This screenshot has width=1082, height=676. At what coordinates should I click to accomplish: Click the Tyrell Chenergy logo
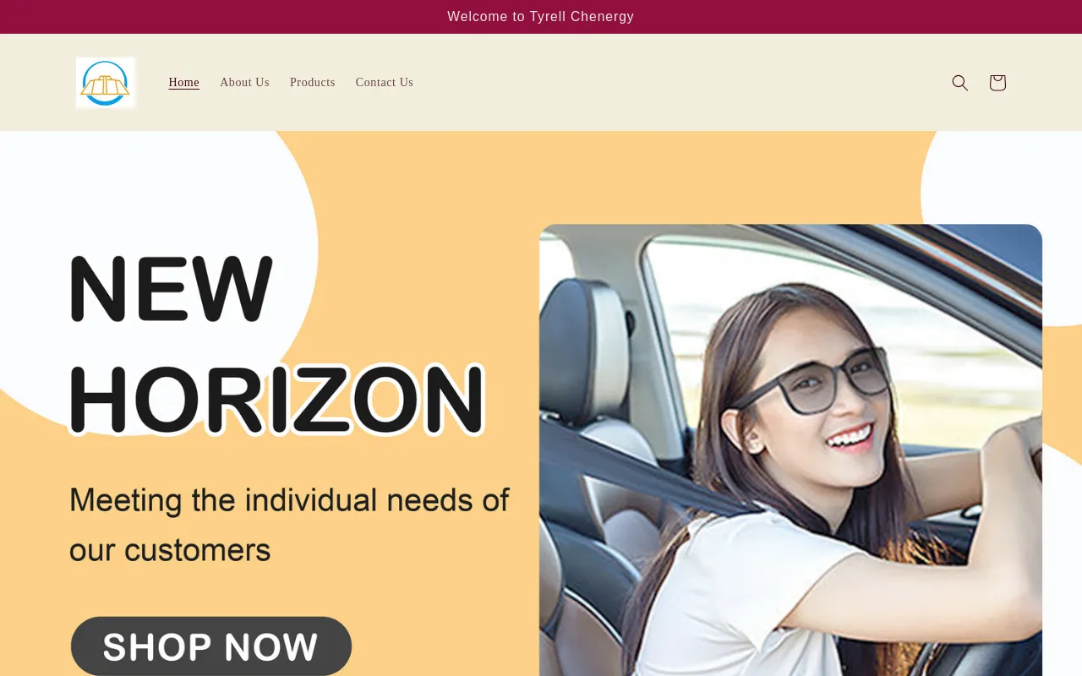106,83
